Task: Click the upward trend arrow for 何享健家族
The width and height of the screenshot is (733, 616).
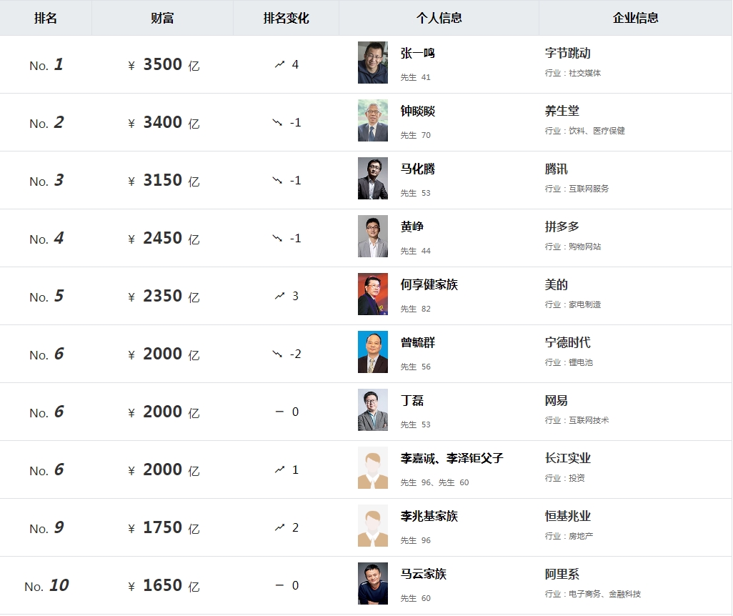Action: 279,296
